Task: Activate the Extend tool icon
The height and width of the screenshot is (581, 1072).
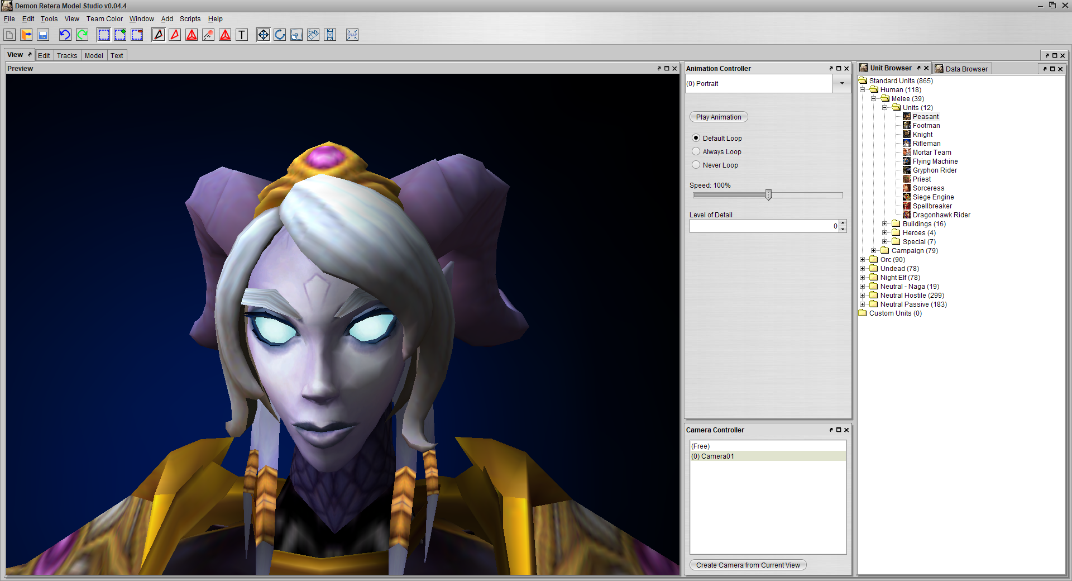Action: pyautogui.click(x=330, y=35)
